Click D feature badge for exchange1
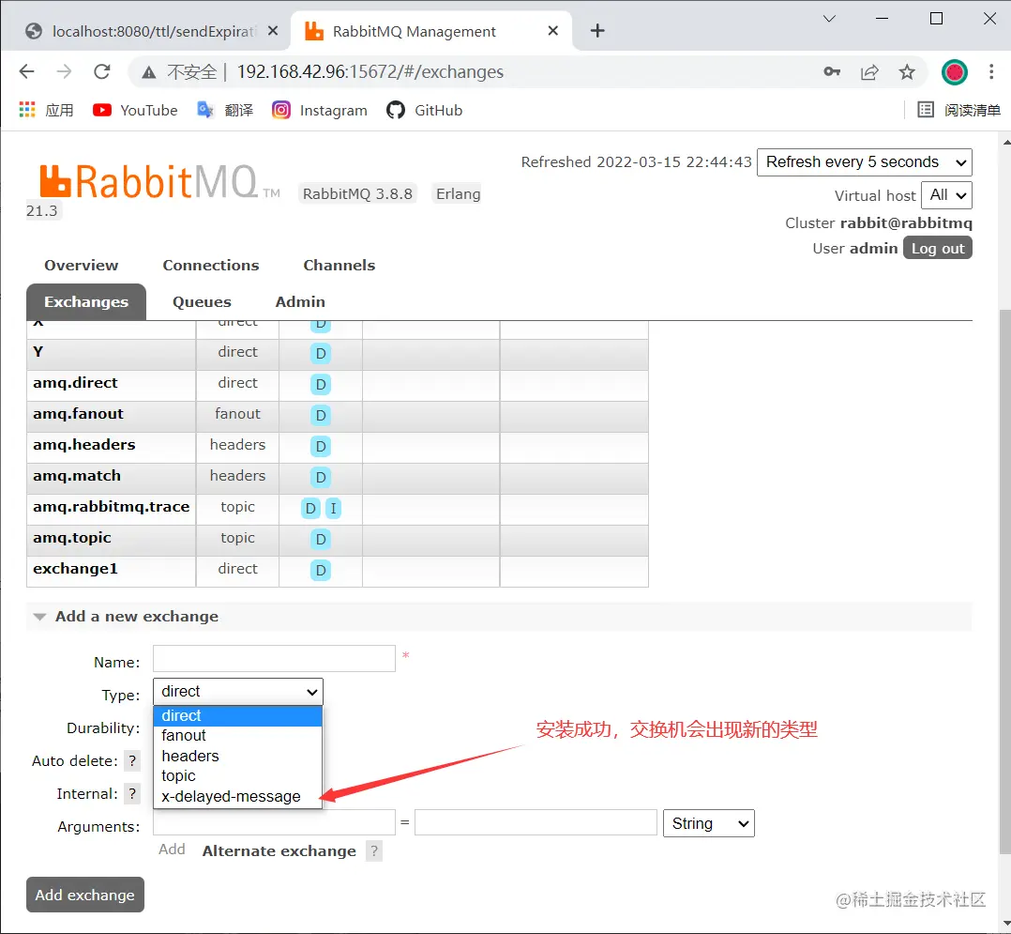Viewport: 1011px width, 934px height. point(321,571)
